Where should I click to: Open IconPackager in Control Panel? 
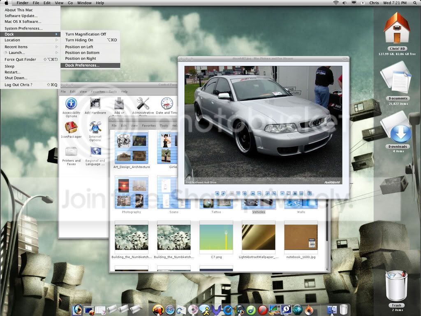point(71,130)
